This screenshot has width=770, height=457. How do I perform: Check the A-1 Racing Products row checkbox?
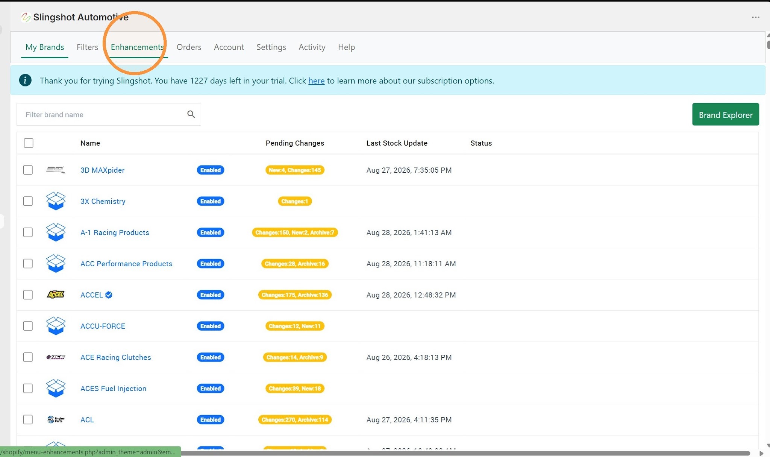click(28, 232)
